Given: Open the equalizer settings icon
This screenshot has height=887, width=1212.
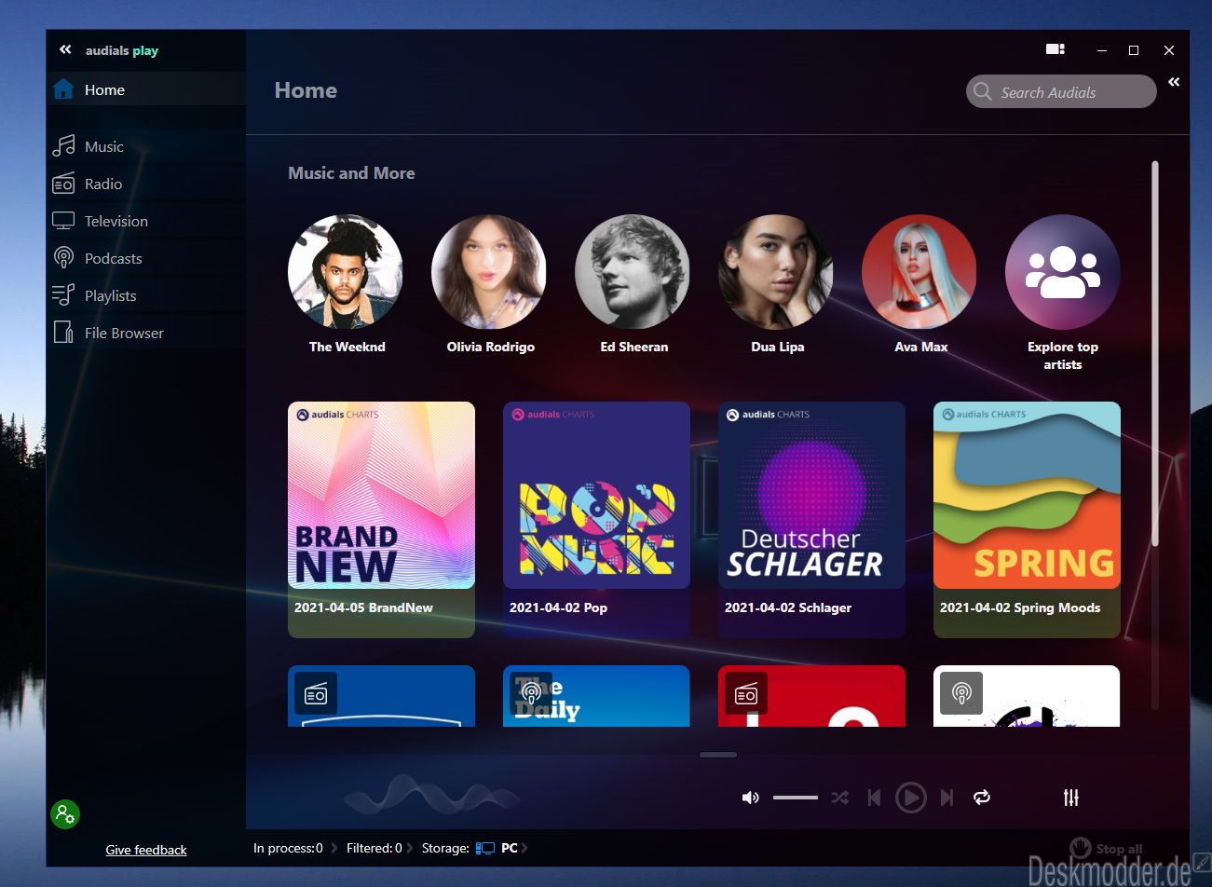Looking at the screenshot, I should click(x=1071, y=798).
